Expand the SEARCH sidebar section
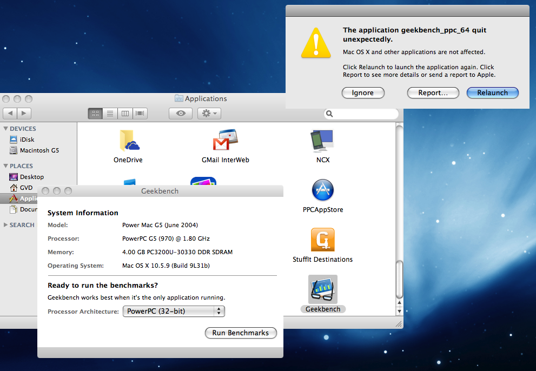The image size is (536, 371). 5,224
